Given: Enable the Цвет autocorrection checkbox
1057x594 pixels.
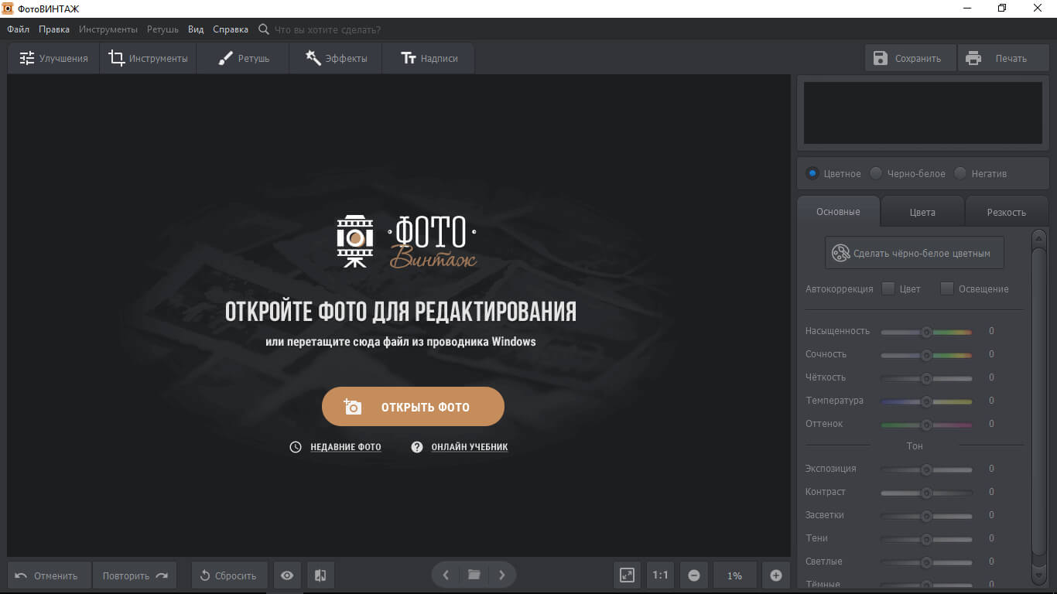Looking at the screenshot, I should coord(888,288).
